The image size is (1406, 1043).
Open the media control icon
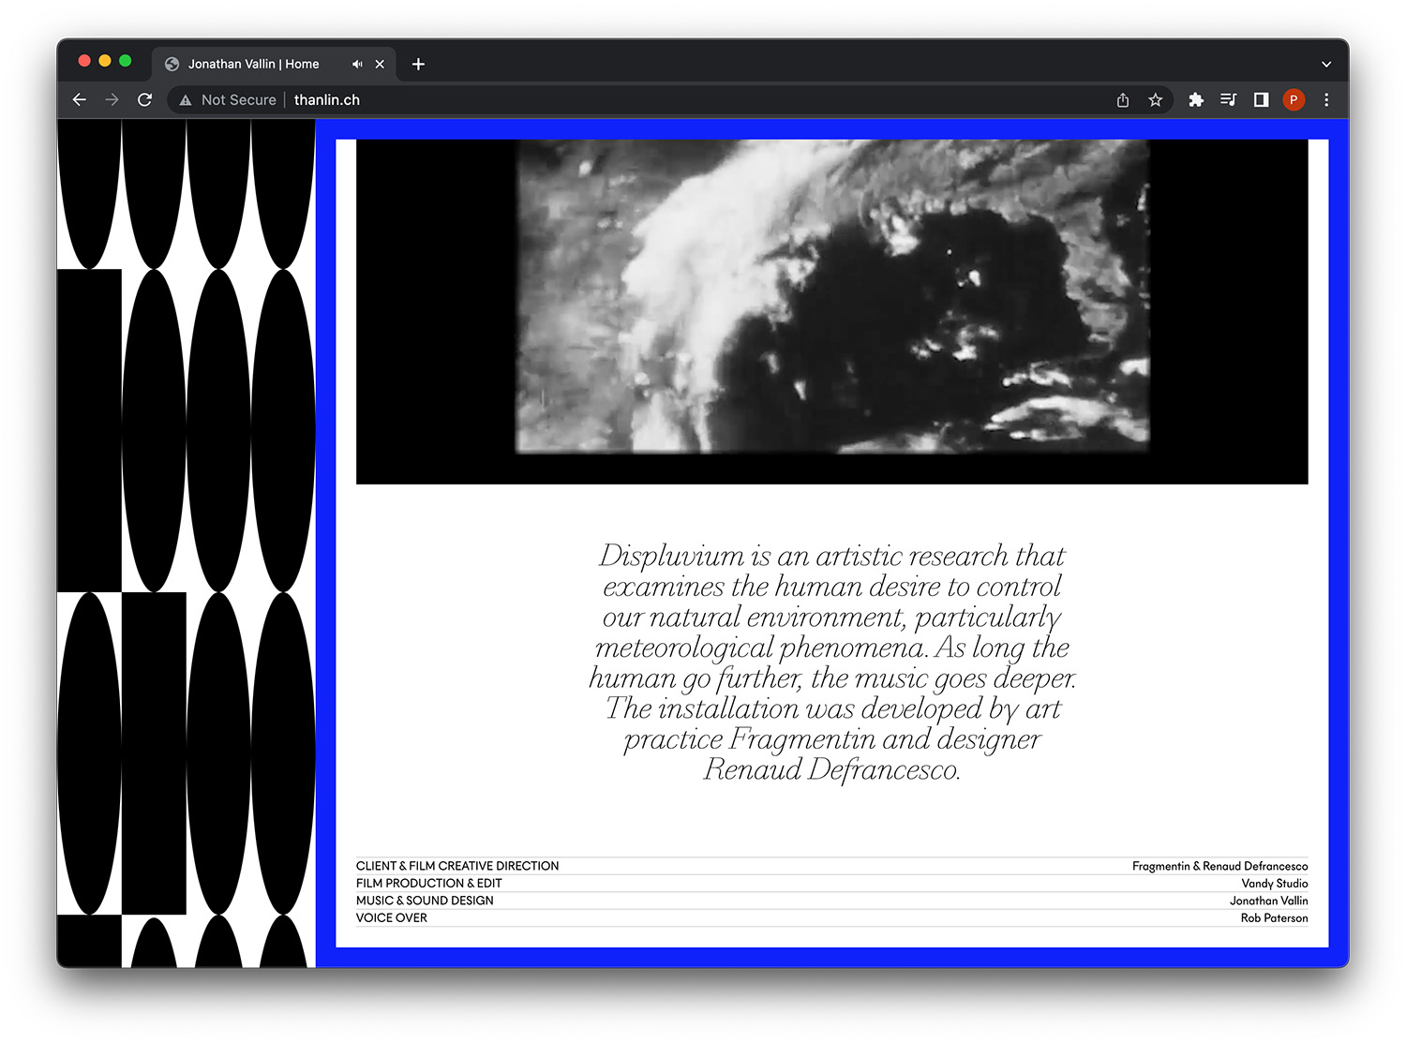pyautogui.click(x=1228, y=100)
